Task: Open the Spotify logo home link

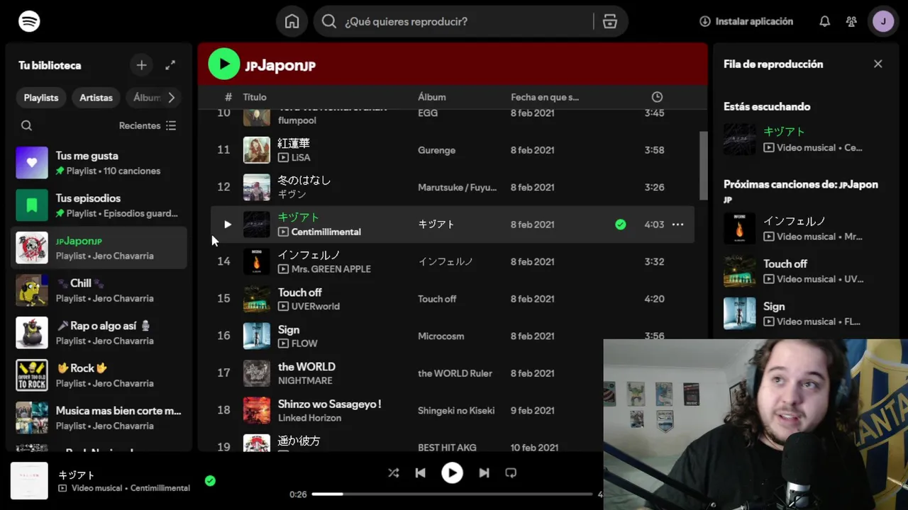Action: [29, 21]
